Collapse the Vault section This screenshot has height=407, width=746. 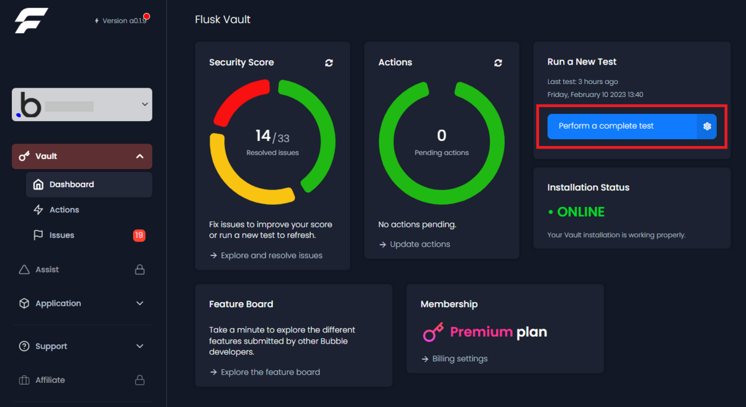(x=140, y=156)
